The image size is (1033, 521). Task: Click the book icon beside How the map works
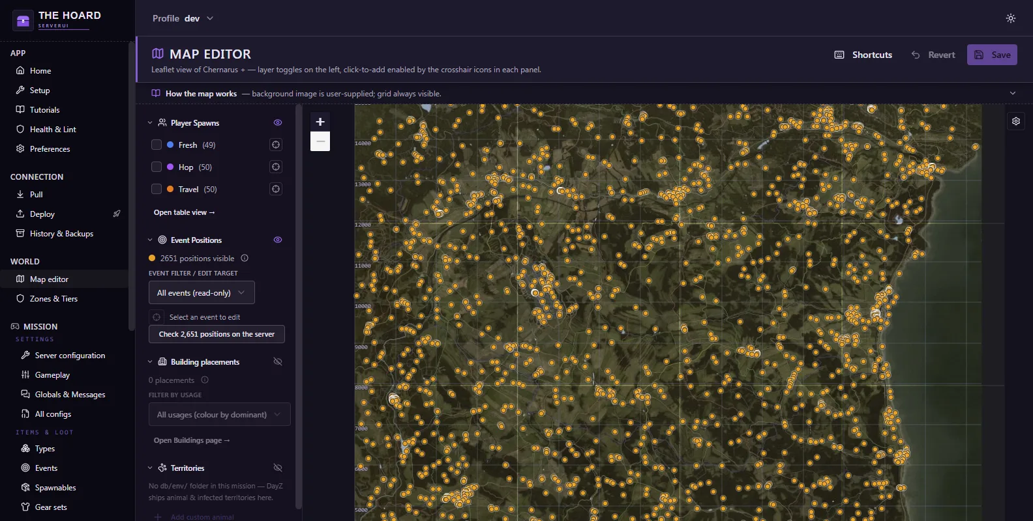pyautogui.click(x=156, y=93)
